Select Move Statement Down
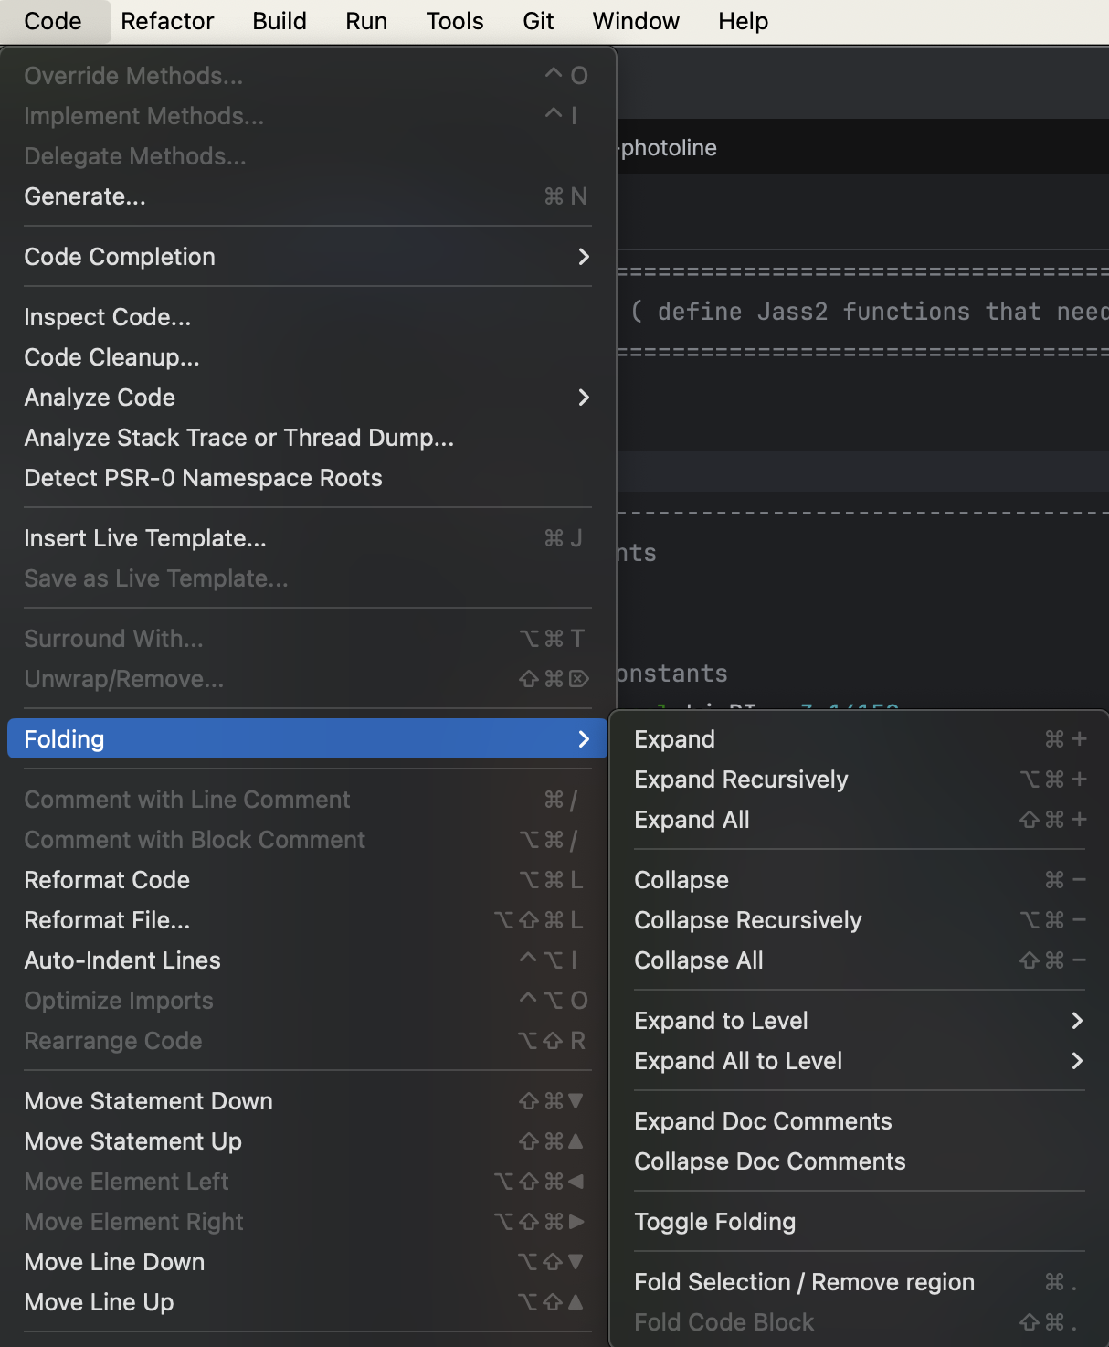The height and width of the screenshot is (1347, 1109). tap(149, 1101)
